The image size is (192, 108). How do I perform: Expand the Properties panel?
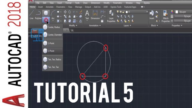[x=177, y=25]
